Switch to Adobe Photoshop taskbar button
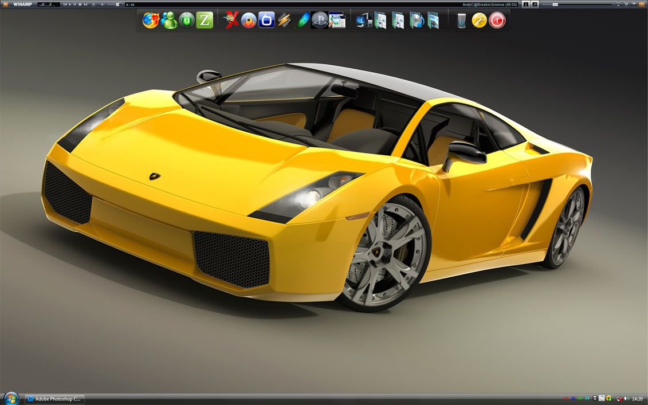This screenshot has width=648, height=405. coord(54,399)
